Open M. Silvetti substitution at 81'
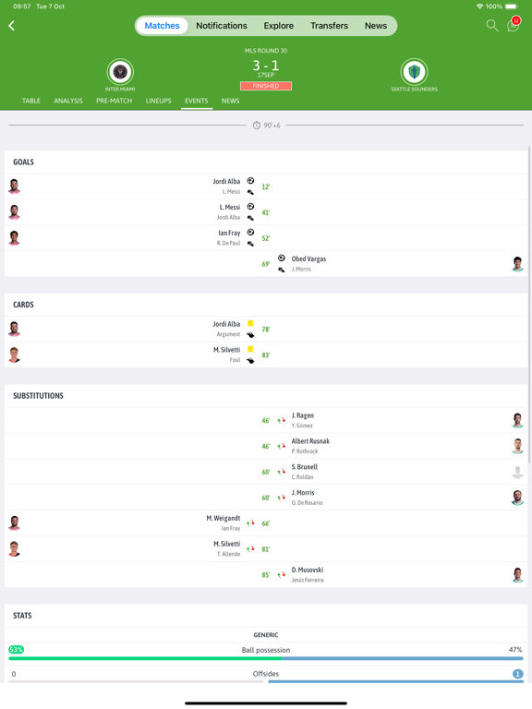Image resolution: width=532 pixels, height=709 pixels. pyautogui.click(x=266, y=549)
